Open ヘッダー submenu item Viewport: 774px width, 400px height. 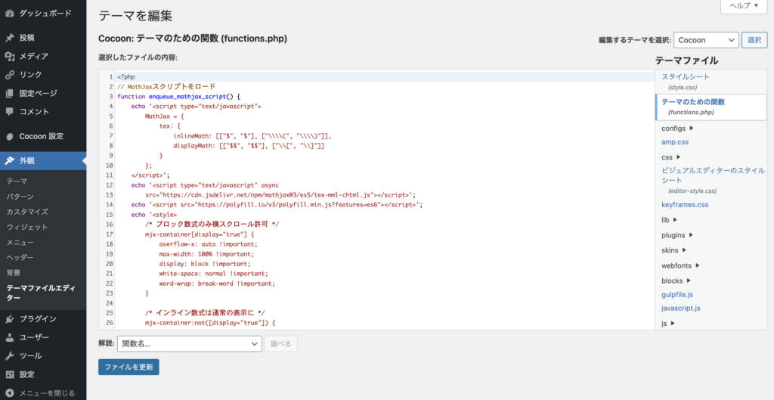click(20, 257)
